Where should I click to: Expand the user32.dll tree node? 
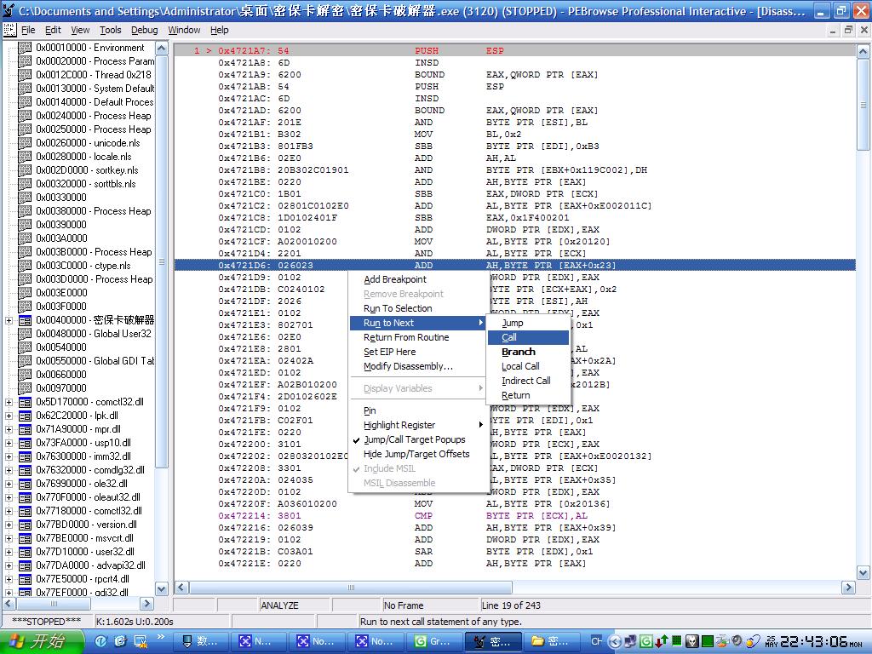tap(9, 552)
